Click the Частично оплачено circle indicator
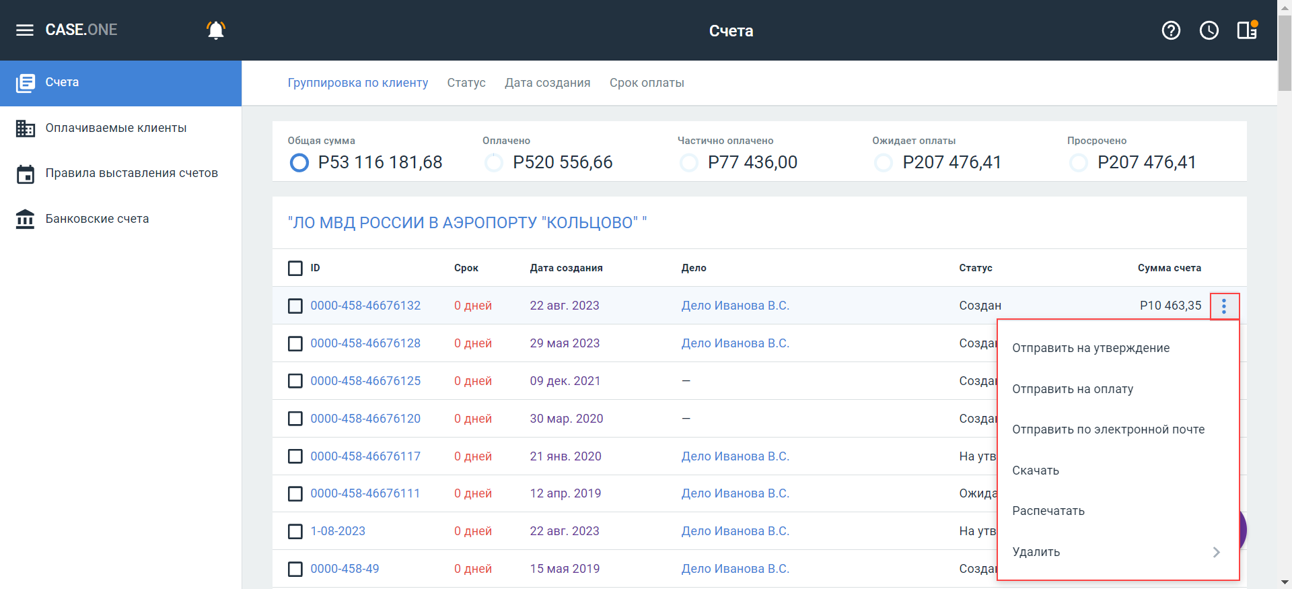Viewport: 1292px width, 589px height. (689, 163)
